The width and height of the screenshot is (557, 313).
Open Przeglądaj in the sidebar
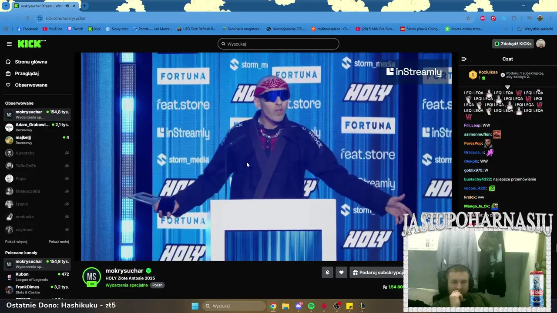click(x=27, y=73)
